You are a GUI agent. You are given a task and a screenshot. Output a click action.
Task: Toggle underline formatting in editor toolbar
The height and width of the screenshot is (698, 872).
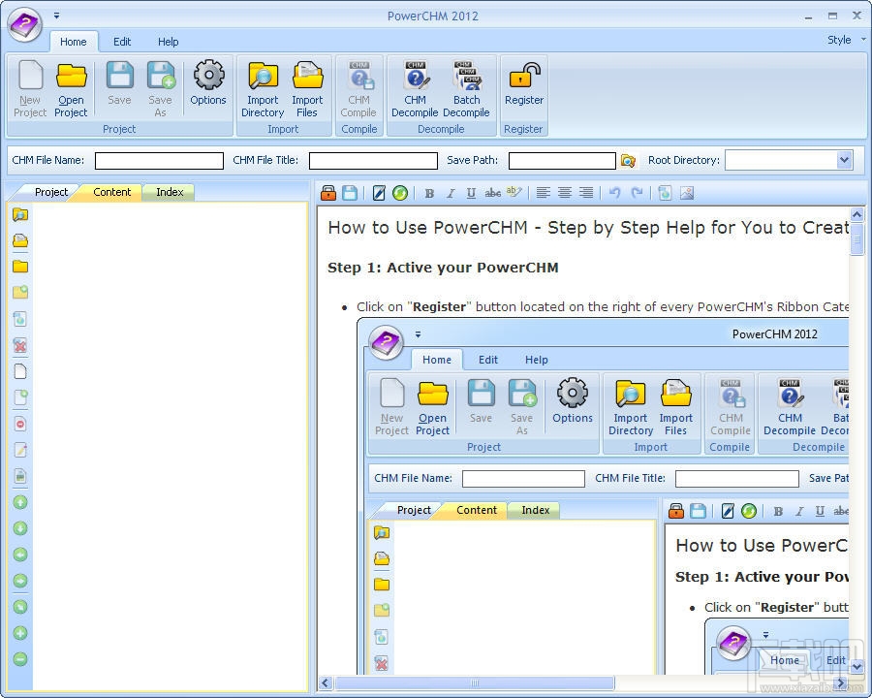pyautogui.click(x=471, y=193)
